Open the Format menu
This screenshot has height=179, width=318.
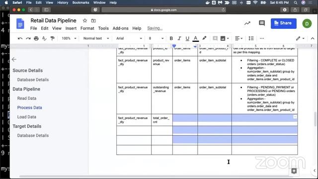tap(87, 28)
